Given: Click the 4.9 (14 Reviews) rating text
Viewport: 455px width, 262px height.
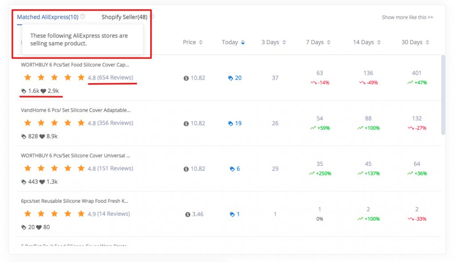Looking at the screenshot, I should [109, 214].
